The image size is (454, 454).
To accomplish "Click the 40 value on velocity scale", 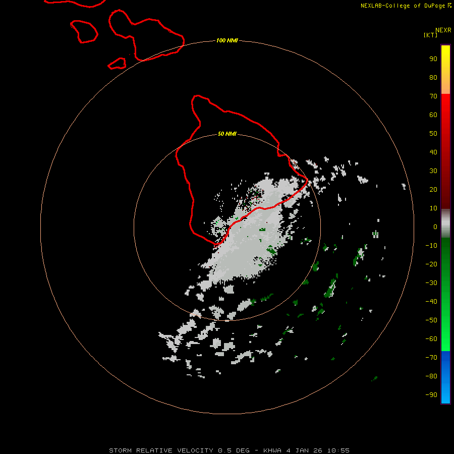I will point(433,152).
